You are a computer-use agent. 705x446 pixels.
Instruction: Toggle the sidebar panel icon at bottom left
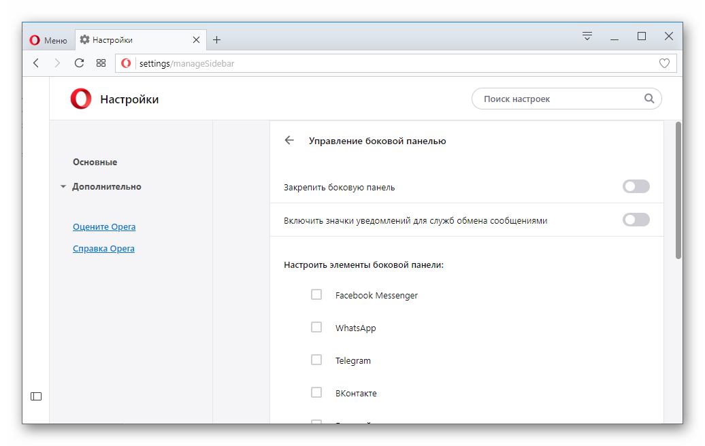[x=36, y=396]
